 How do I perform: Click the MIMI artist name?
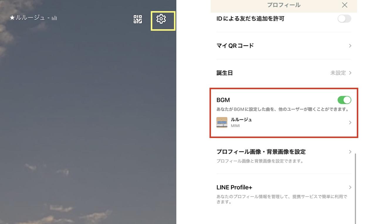[x=235, y=126]
